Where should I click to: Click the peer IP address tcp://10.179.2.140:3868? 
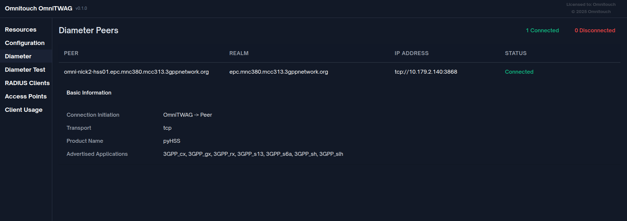point(426,72)
